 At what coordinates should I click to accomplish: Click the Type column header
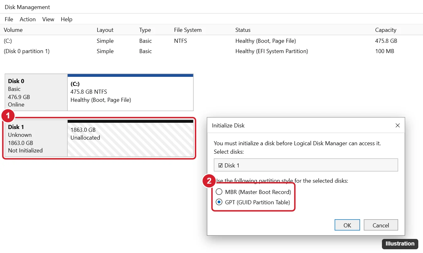point(145,30)
